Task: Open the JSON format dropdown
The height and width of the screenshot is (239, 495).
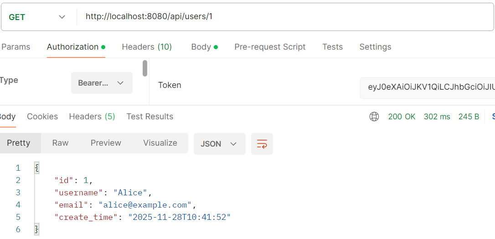Action: pyautogui.click(x=219, y=144)
